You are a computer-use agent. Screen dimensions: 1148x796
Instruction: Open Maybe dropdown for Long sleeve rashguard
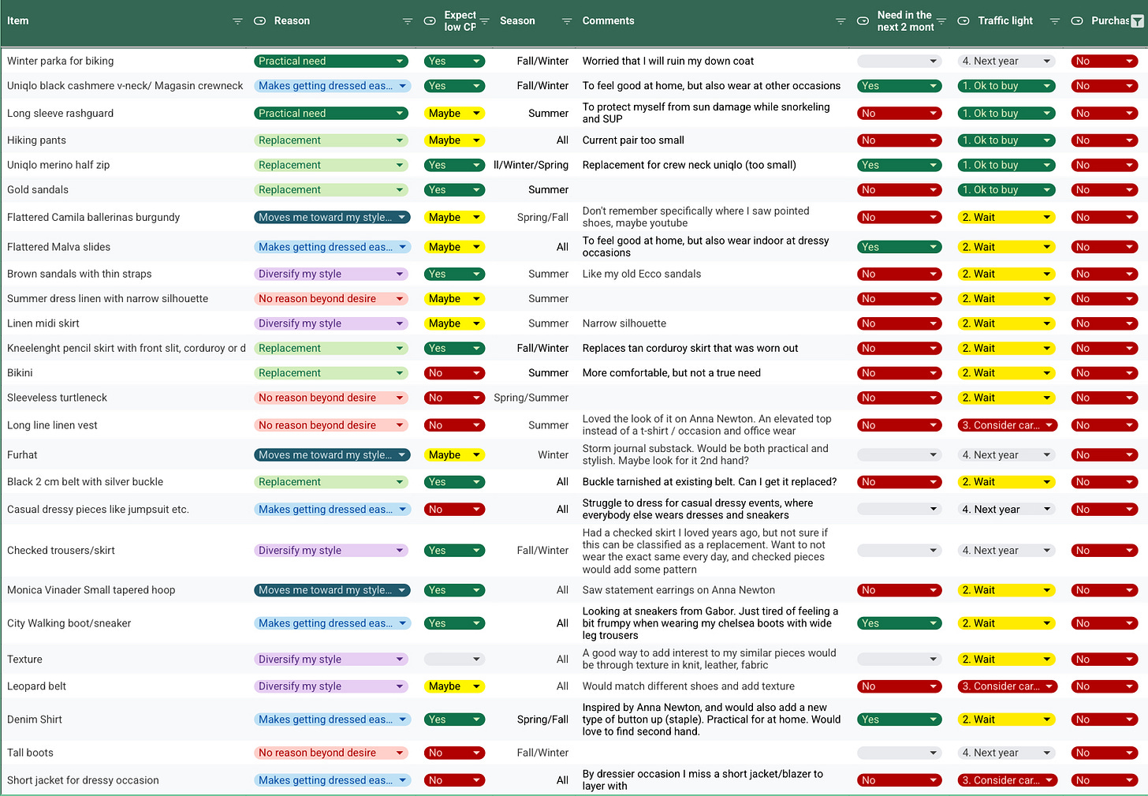tap(454, 114)
